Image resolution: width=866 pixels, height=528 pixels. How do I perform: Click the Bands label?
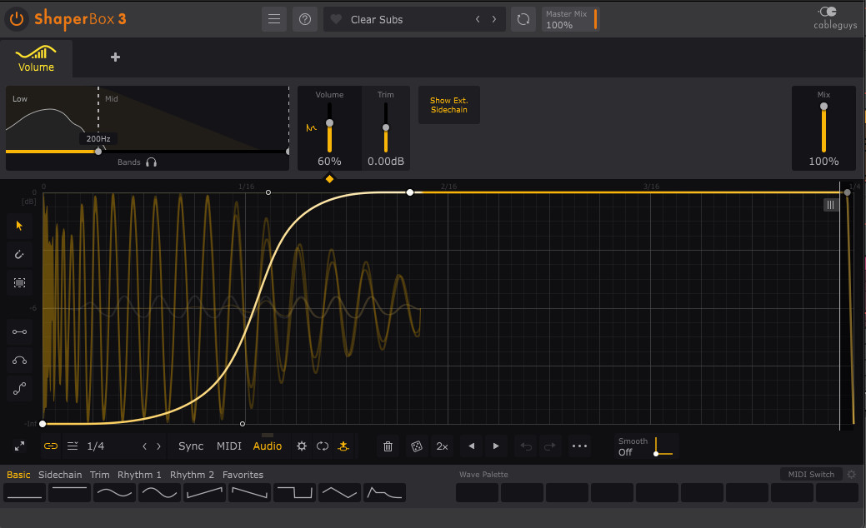click(x=128, y=162)
